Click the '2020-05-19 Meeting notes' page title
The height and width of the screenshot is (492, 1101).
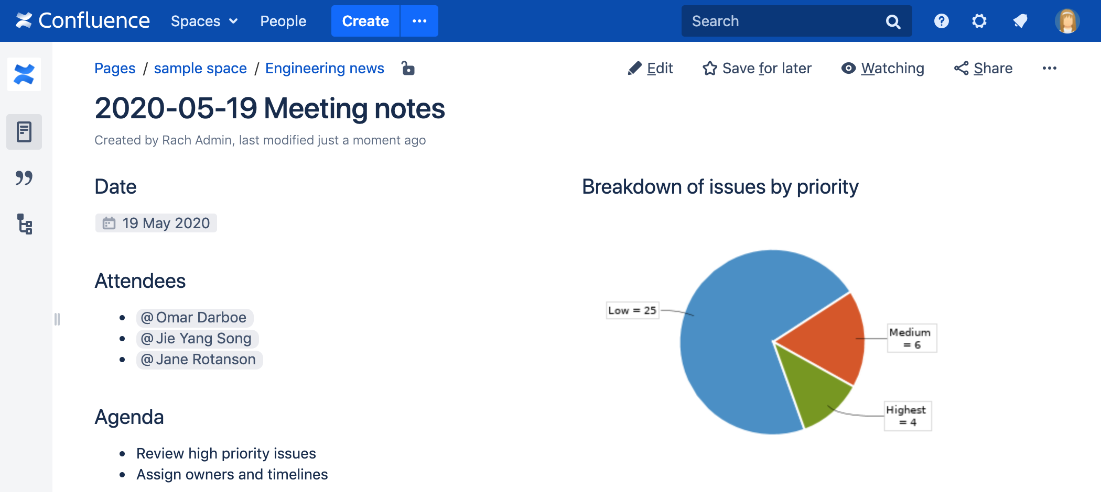coord(269,108)
